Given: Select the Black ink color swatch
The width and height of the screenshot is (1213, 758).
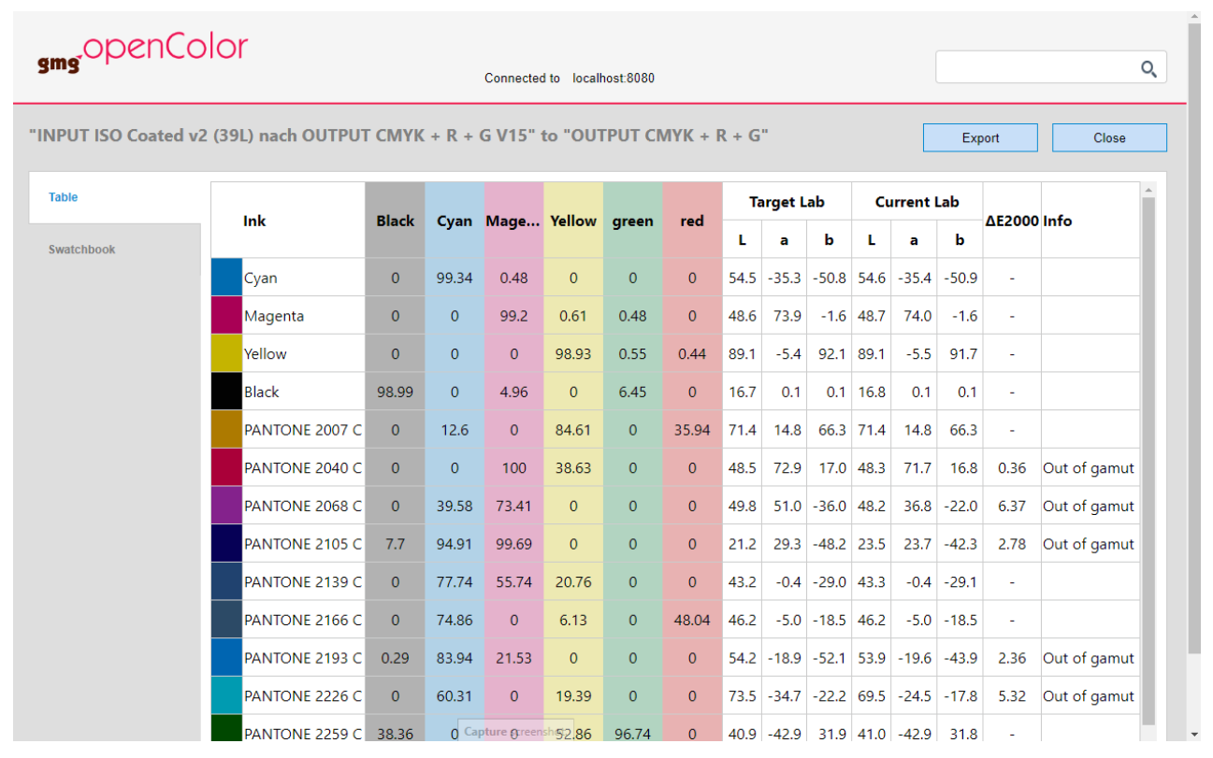Looking at the screenshot, I should tap(226, 392).
